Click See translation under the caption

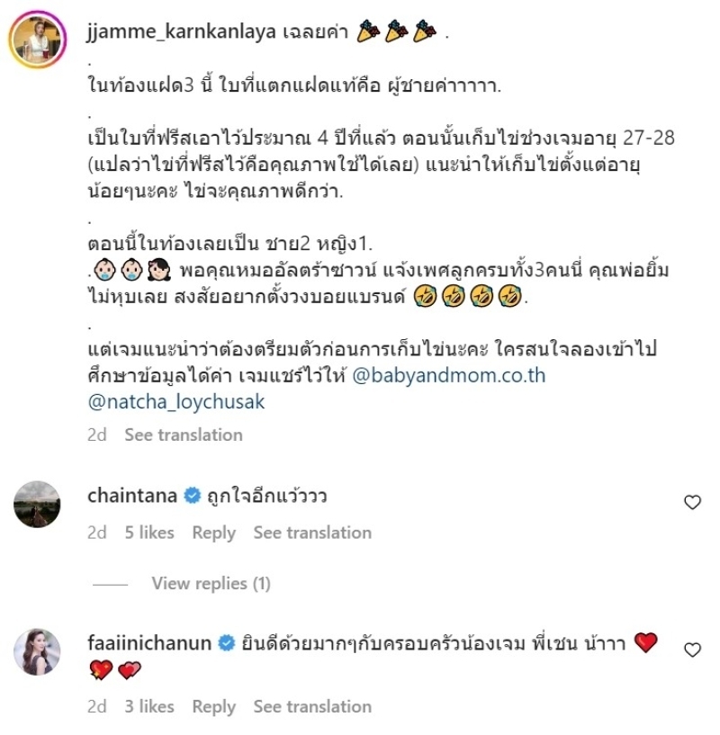(x=184, y=435)
